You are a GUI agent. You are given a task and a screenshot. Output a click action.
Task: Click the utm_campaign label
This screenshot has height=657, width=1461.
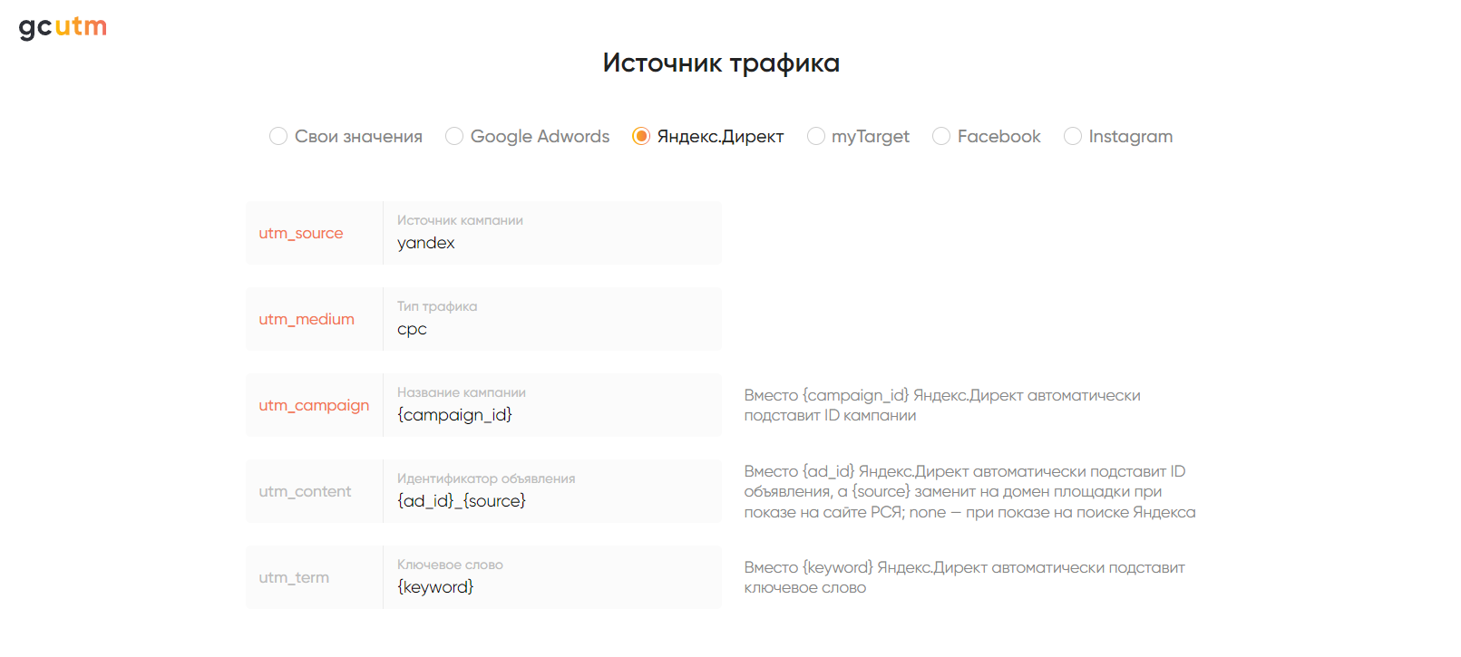pos(314,405)
